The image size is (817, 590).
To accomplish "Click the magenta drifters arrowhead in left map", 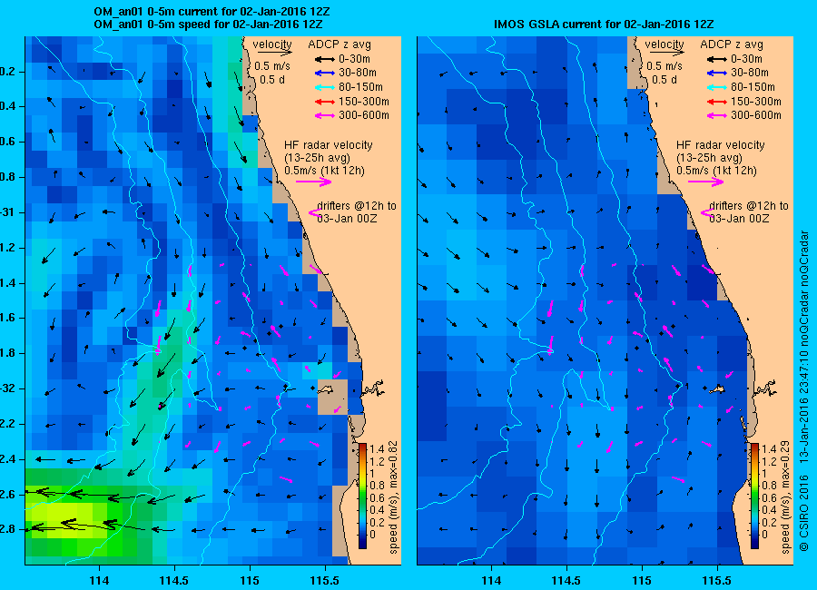I will (314, 212).
